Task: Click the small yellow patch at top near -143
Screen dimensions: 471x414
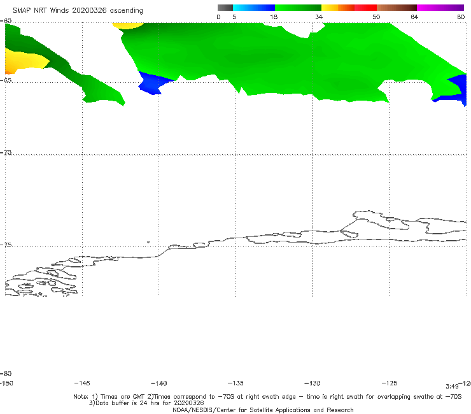Action: tap(128, 25)
